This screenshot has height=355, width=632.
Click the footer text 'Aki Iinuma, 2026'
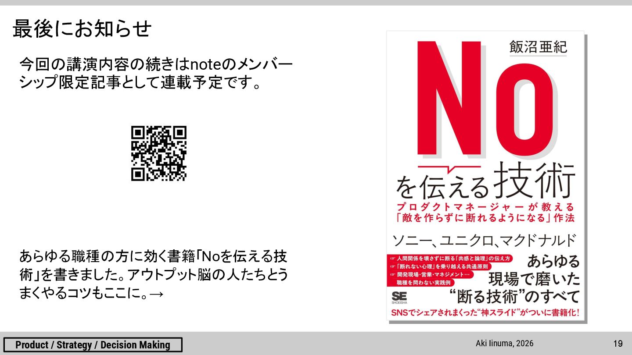coord(505,343)
